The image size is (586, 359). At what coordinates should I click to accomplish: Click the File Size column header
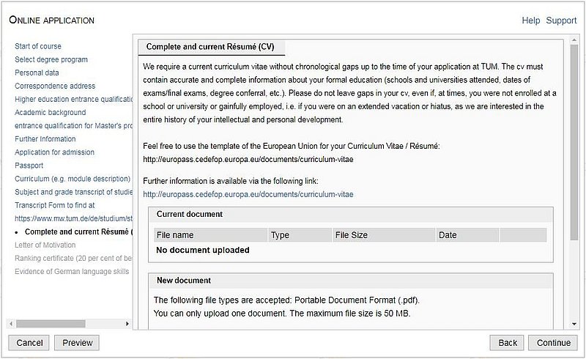coord(384,235)
